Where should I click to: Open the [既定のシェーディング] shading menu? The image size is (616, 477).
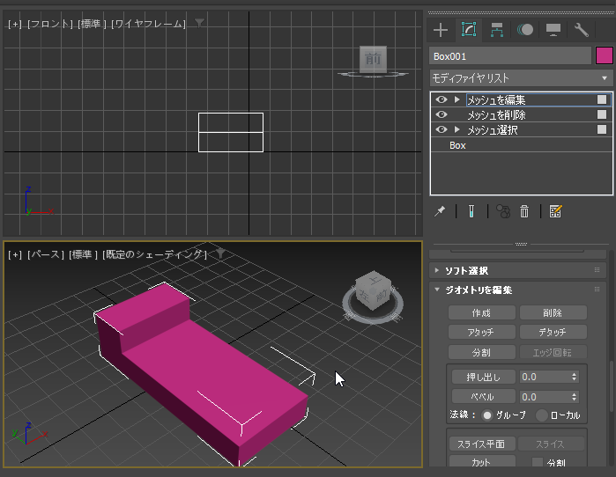[155, 254]
